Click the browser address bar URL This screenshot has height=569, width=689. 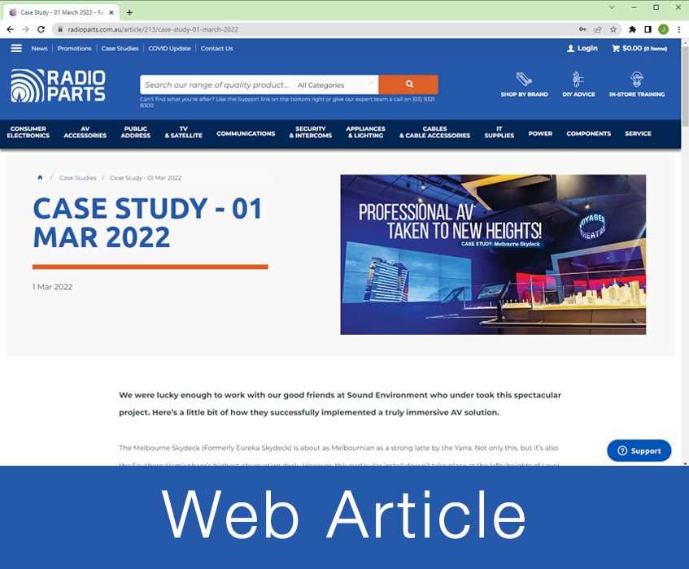click(x=153, y=29)
